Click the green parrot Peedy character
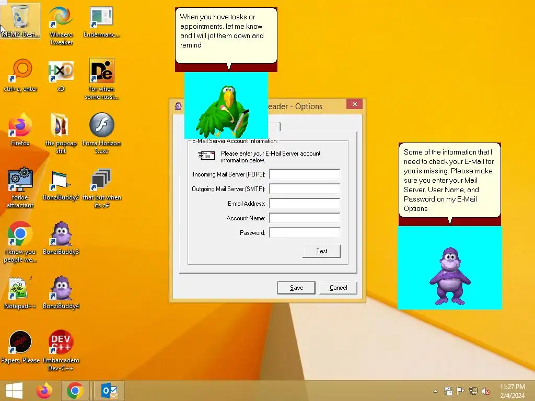The image size is (535, 401). (x=223, y=112)
